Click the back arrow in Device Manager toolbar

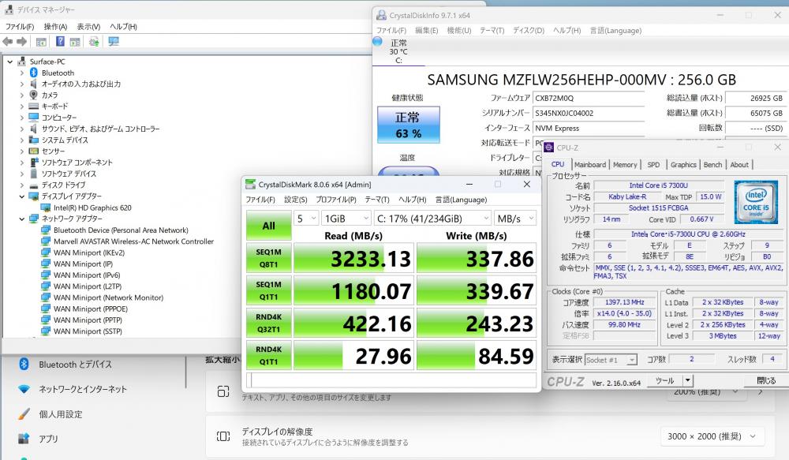click(7, 42)
